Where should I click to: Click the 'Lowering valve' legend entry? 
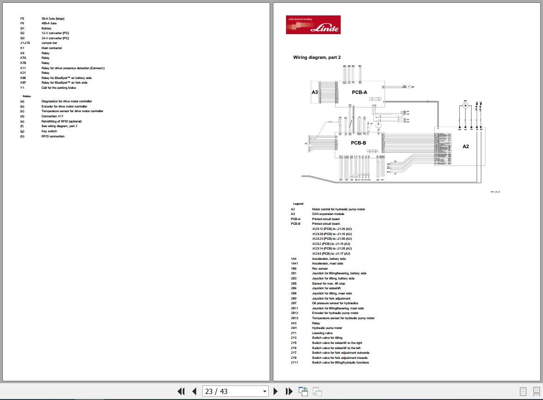click(x=322, y=333)
